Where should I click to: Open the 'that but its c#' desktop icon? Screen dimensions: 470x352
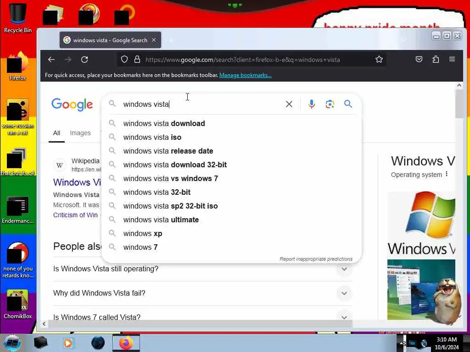tap(18, 162)
